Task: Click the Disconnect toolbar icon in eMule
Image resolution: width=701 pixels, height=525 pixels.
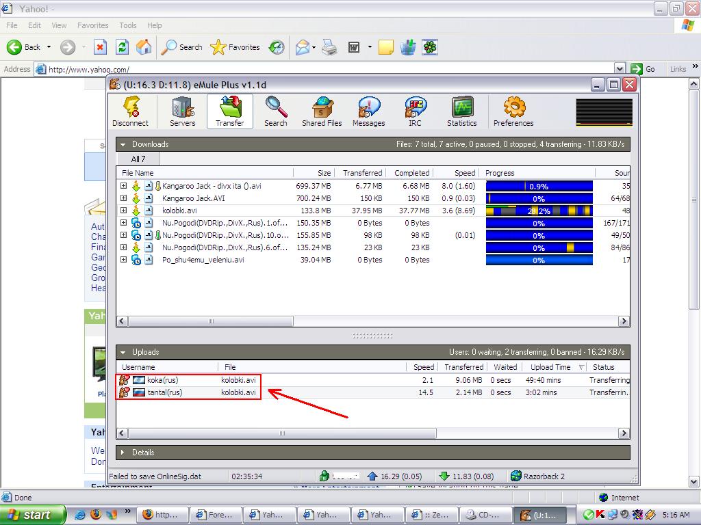Action: (x=131, y=111)
